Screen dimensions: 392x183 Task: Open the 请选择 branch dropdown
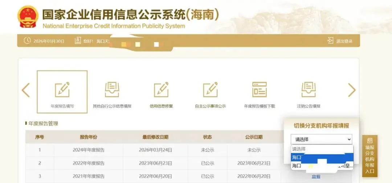[321, 139]
